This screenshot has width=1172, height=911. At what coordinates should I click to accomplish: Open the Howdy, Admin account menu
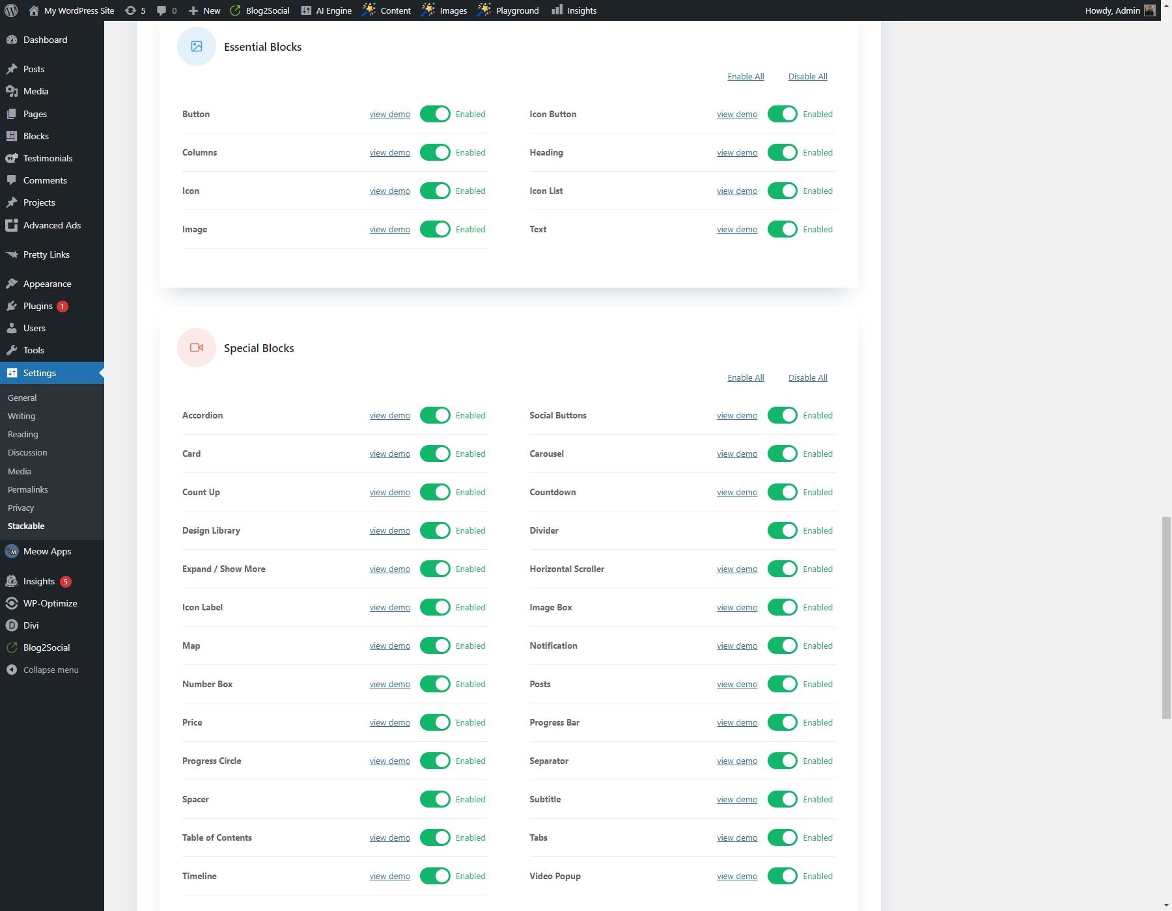click(1114, 10)
